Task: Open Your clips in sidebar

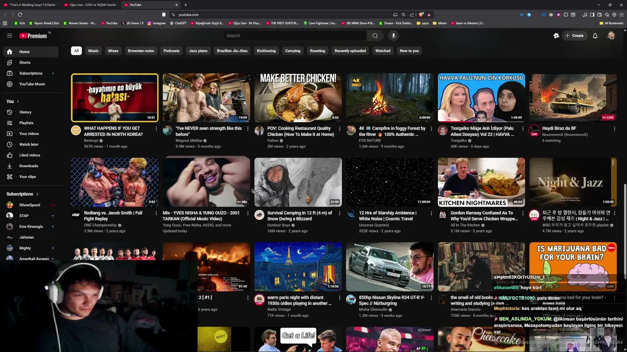Action: pyautogui.click(x=32, y=177)
